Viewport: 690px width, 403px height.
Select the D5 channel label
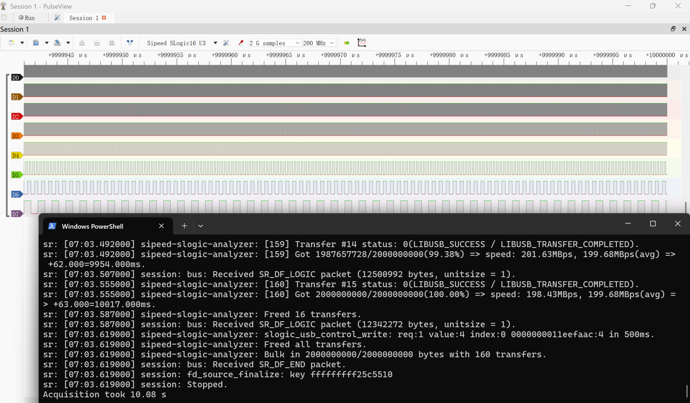(x=15, y=175)
